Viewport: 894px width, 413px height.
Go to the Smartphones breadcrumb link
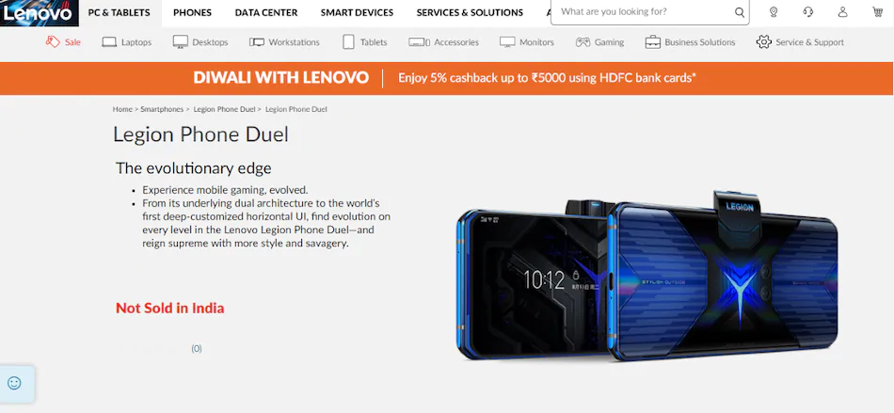(x=162, y=109)
